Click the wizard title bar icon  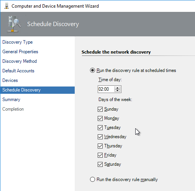click(x=7, y=6)
